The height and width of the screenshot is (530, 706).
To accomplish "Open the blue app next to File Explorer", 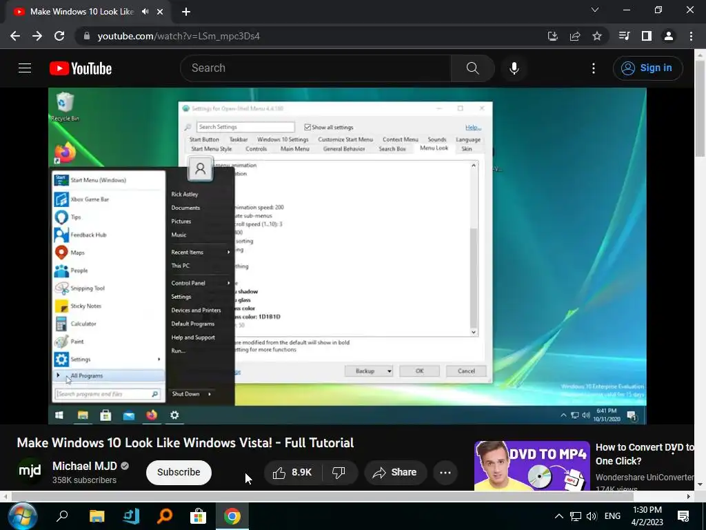I will pos(131,516).
